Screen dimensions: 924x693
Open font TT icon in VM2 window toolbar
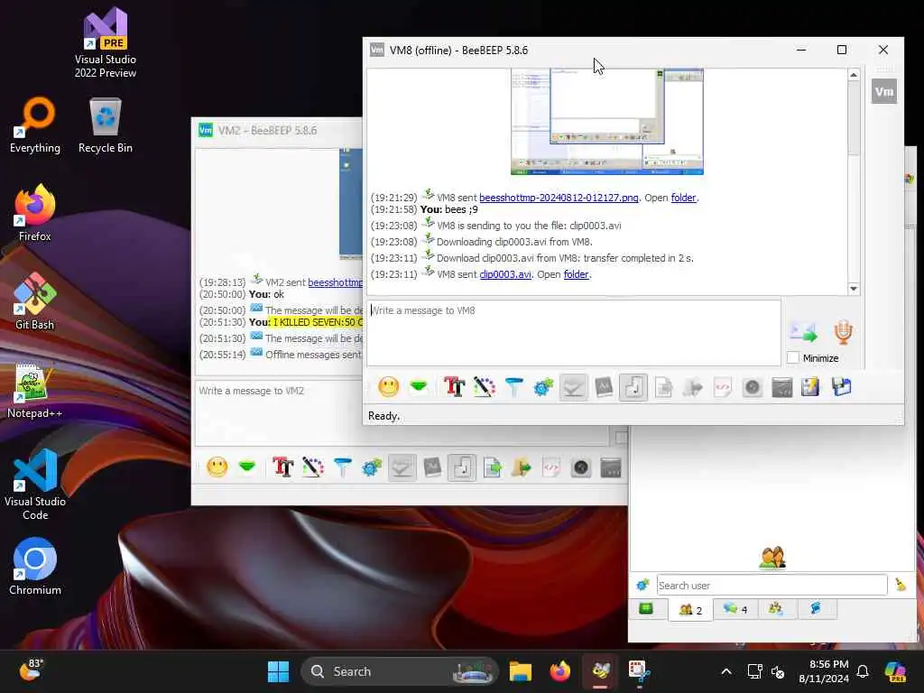click(x=282, y=468)
